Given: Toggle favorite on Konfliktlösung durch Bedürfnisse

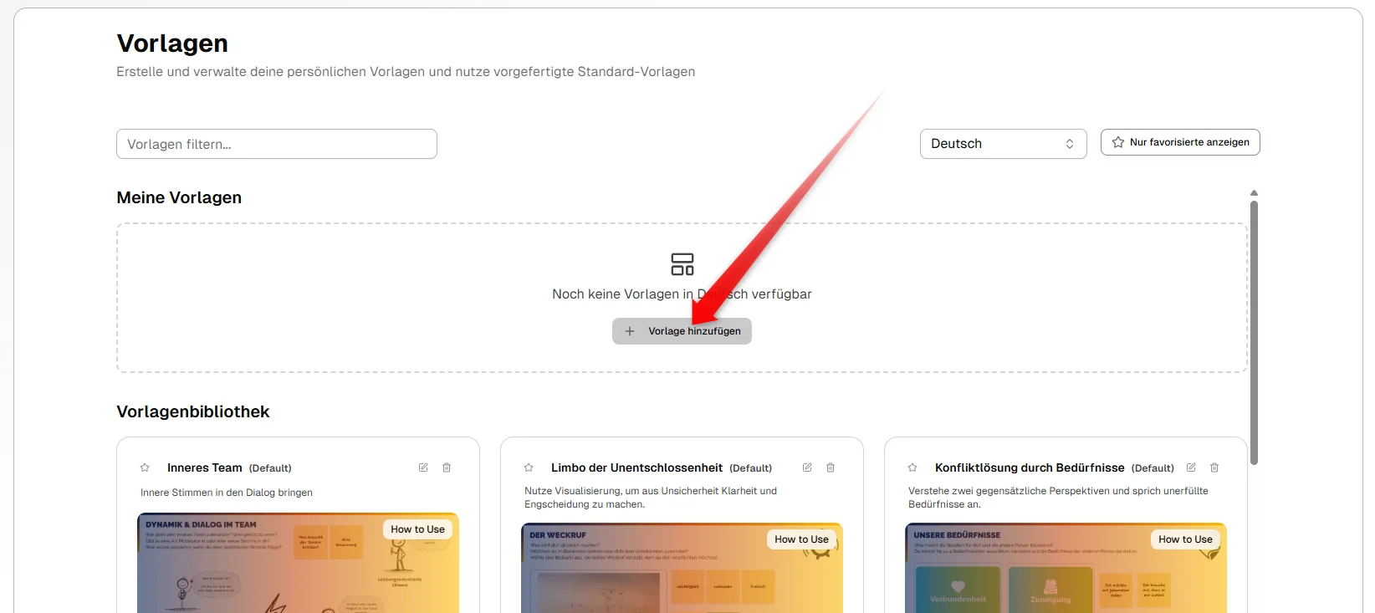Looking at the screenshot, I should (x=912, y=467).
